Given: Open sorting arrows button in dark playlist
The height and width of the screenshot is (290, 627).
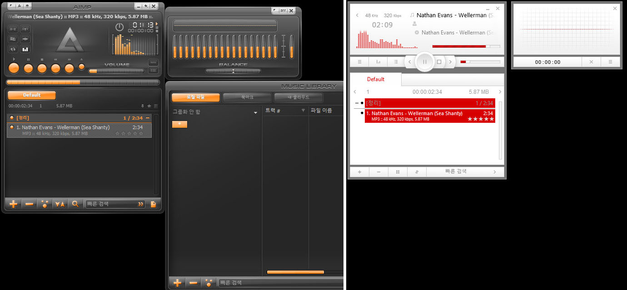Looking at the screenshot, I should (60, 204).
